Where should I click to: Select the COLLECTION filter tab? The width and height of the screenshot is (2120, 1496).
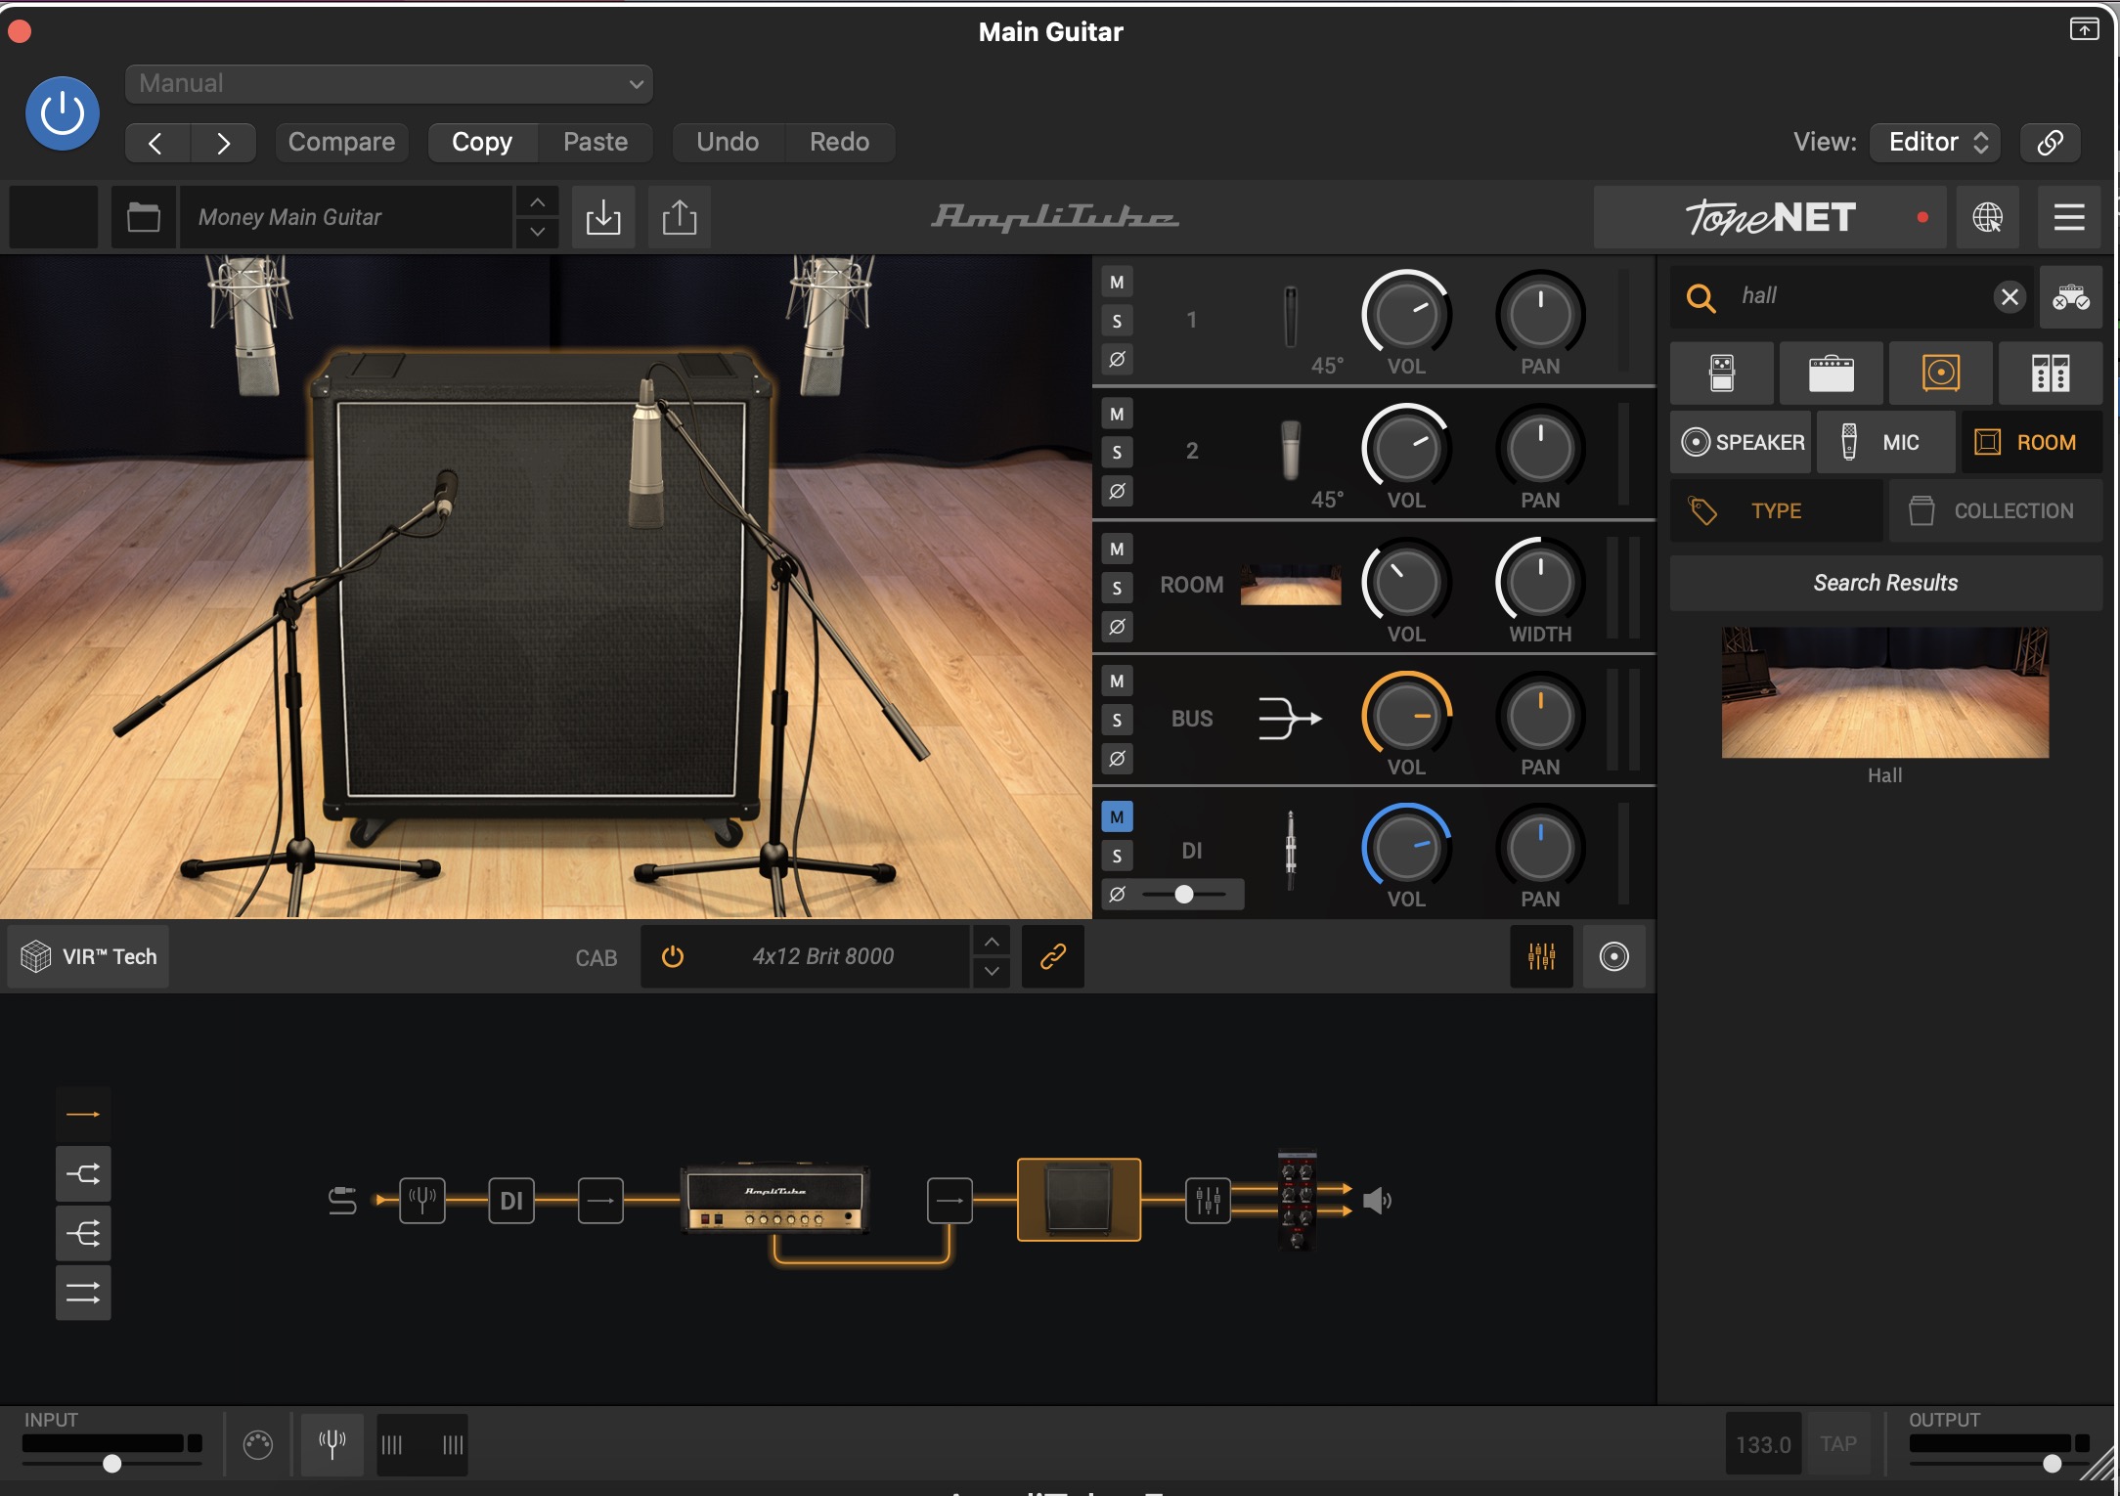1995,511
